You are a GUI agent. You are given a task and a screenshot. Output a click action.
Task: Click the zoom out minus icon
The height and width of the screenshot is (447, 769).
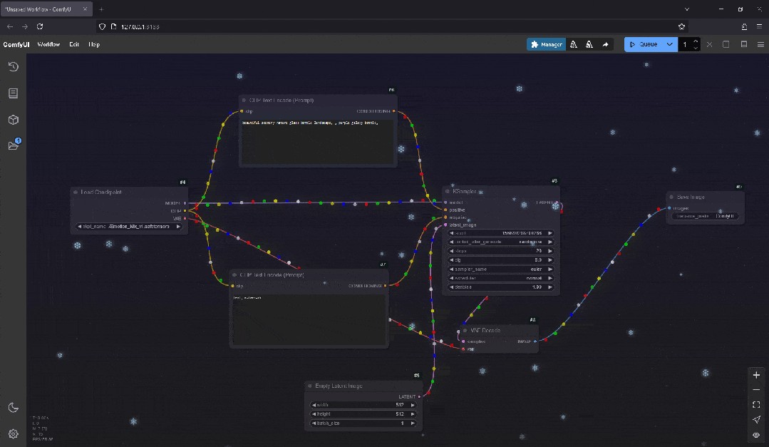click(756, 389)
